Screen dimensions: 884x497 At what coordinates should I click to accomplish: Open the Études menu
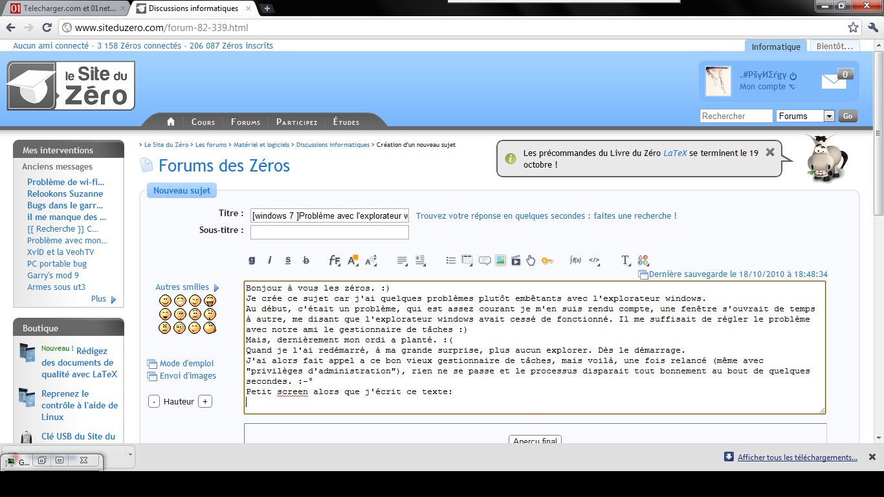coord(346,122)
